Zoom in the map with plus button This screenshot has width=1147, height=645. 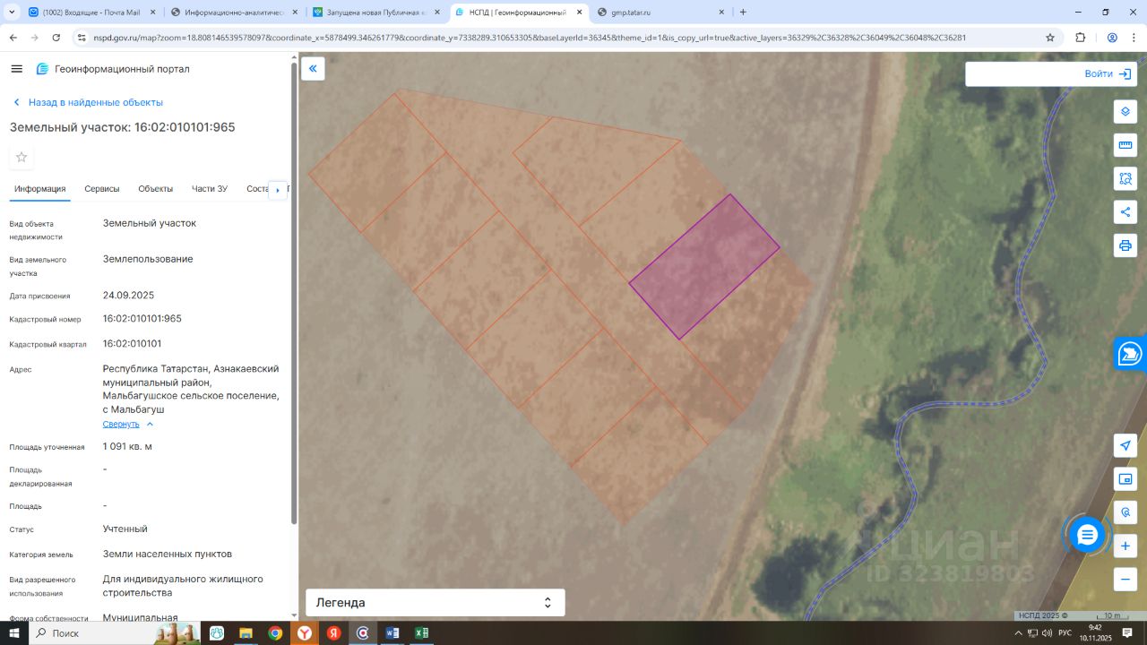1125,546
